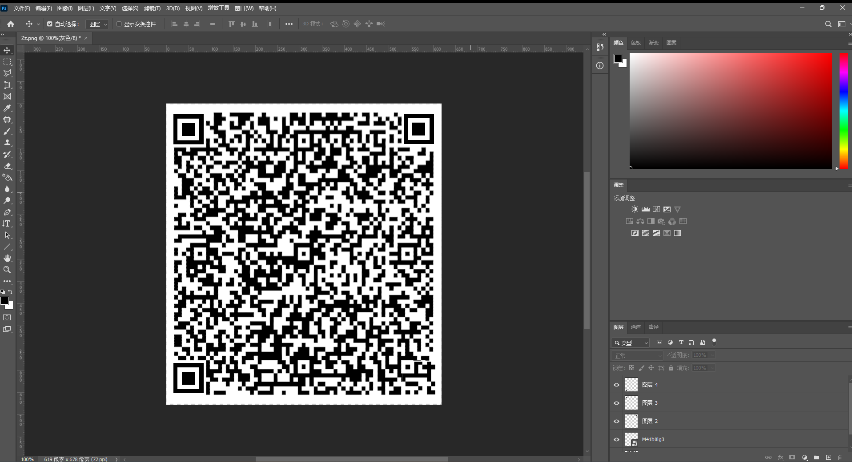This screenshot has height=462, width=852.
Task: Select the Perspective Crop tool
Action: pyautogui.click(x=7, y=85)
